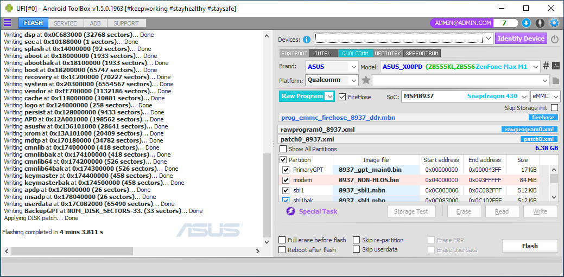This screenshot has width=564, height=277.
Task: Click the rawprogram0.xml file tag
Action: [x=529, y=130]
